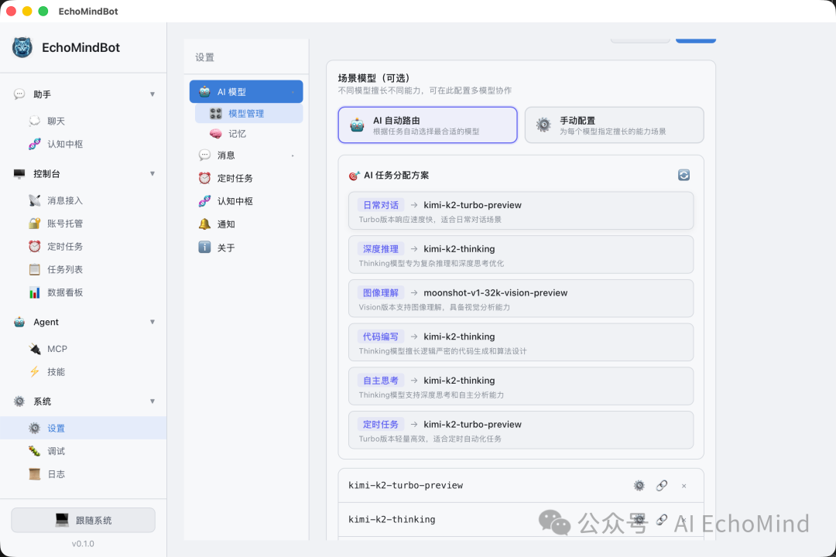Open the 记忆 settings tab
The image size is (836, 557).
click(x=237, y=133)
